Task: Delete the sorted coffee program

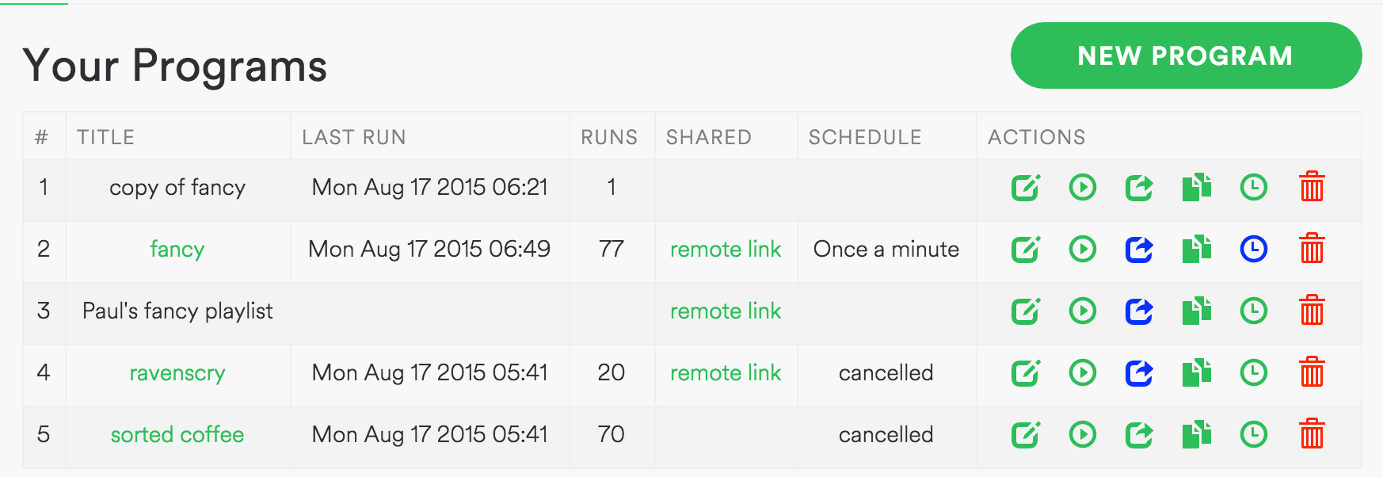Action: tap(1312, 435)
